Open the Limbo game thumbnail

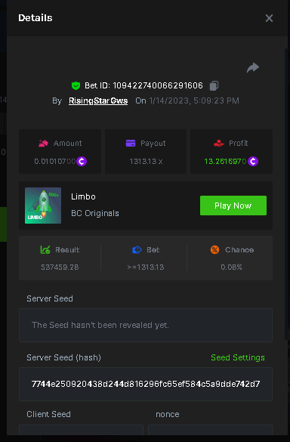[43, 206]
